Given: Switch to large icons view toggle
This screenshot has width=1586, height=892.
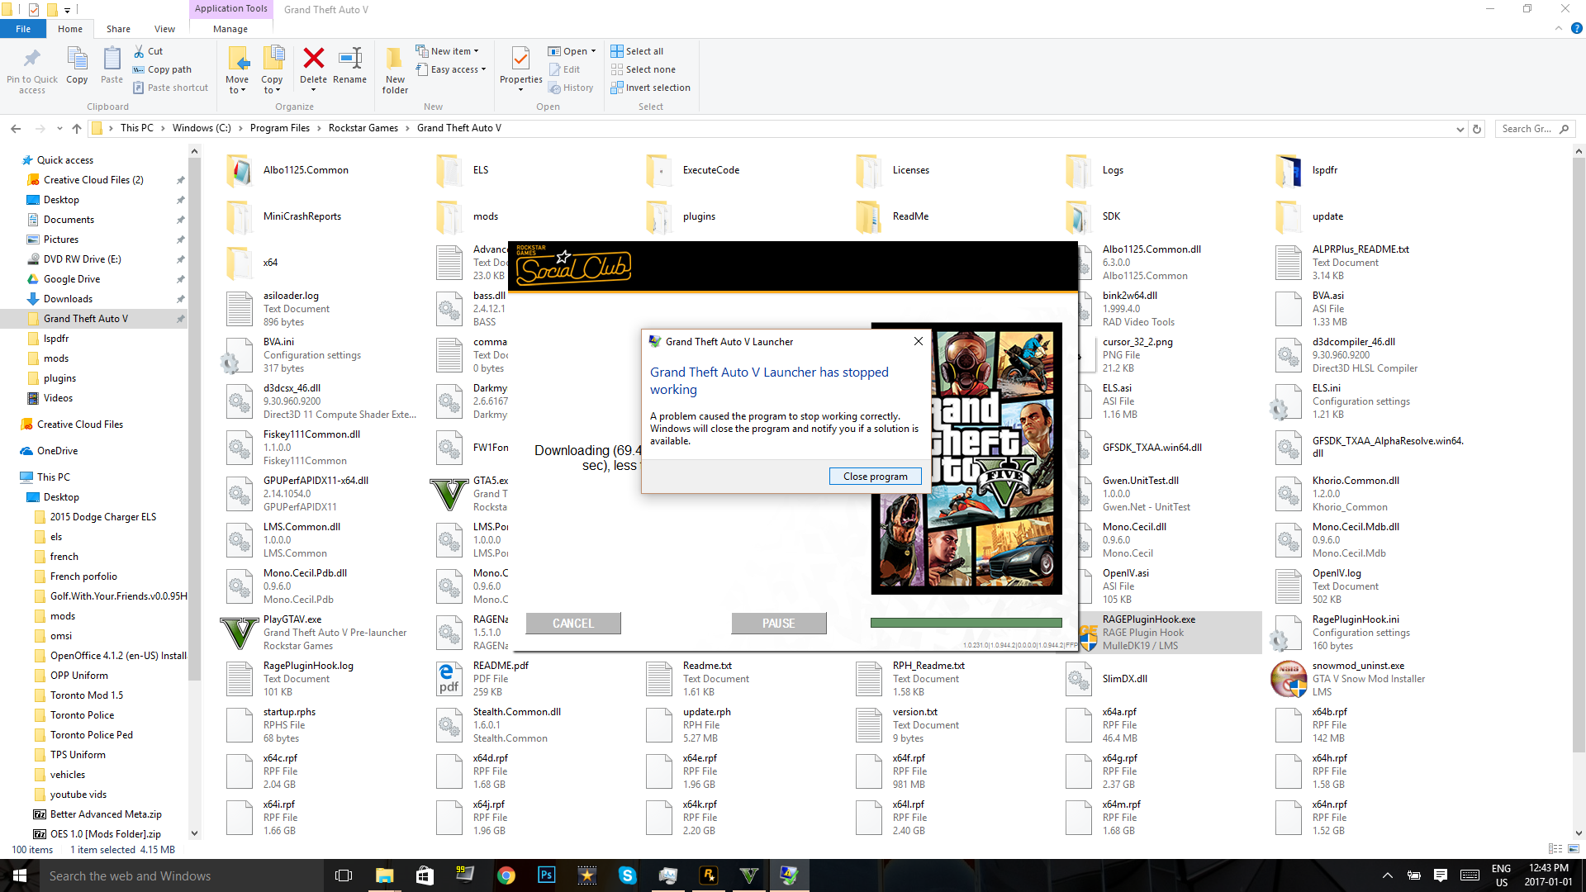Looking at the screenshot, I should pyautogui.click(x=1574, y=849).
